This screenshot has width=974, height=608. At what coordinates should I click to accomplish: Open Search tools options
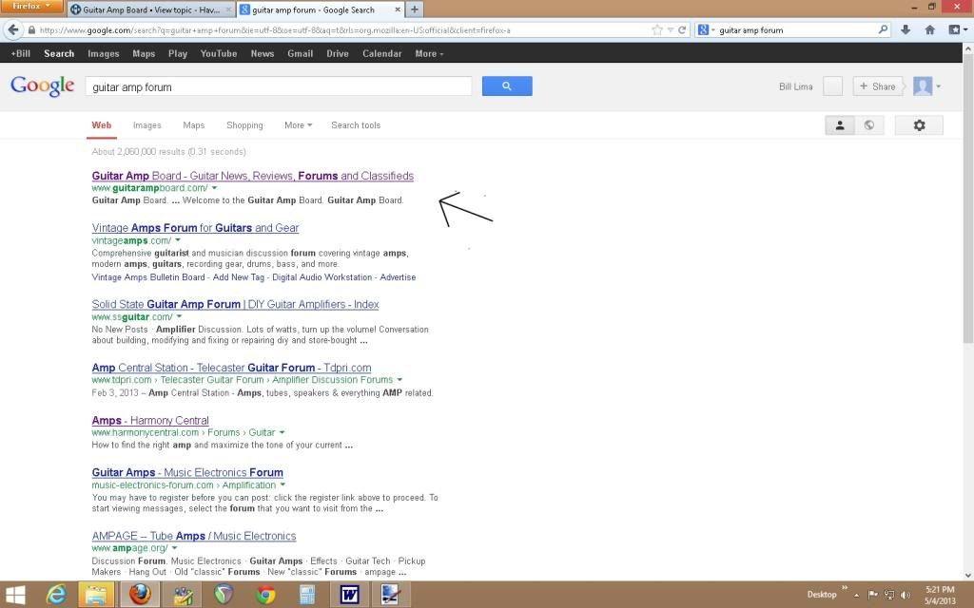click(356, 125)
